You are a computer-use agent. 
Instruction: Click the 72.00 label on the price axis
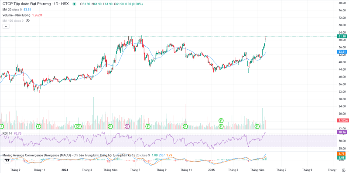[x=342, y=17]
